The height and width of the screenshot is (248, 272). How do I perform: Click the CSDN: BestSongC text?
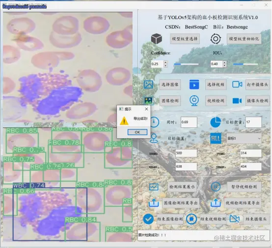click(186, 27)
